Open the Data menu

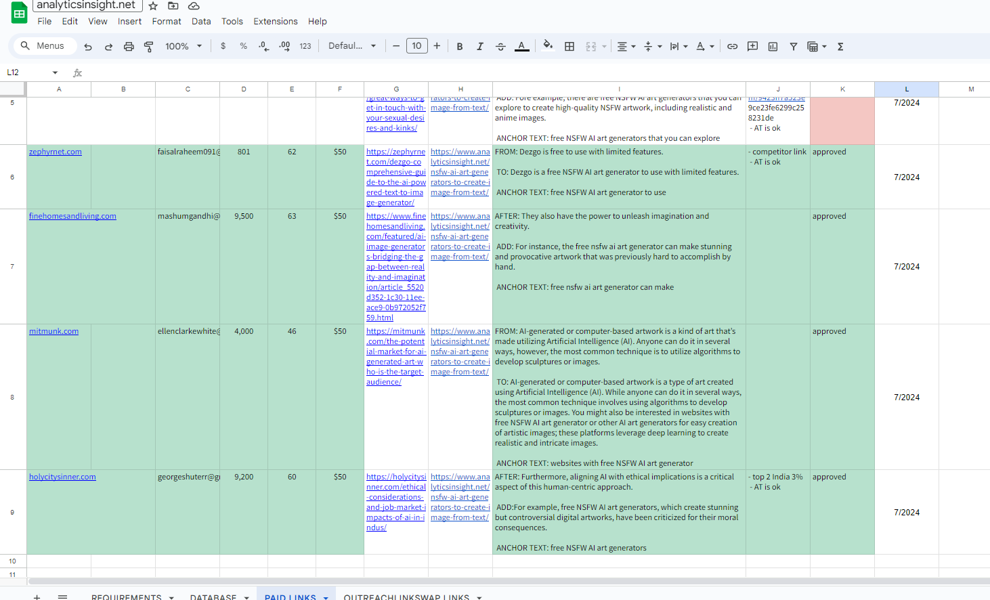[201, 21]
